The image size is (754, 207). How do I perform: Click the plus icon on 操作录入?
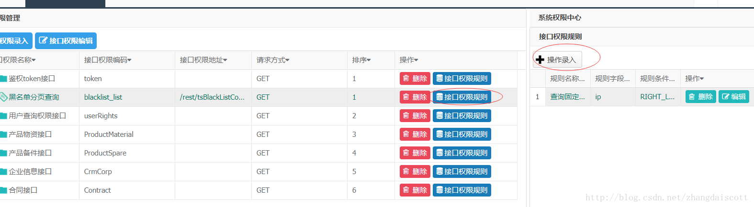pyautogui.click(x=540, y=60)
